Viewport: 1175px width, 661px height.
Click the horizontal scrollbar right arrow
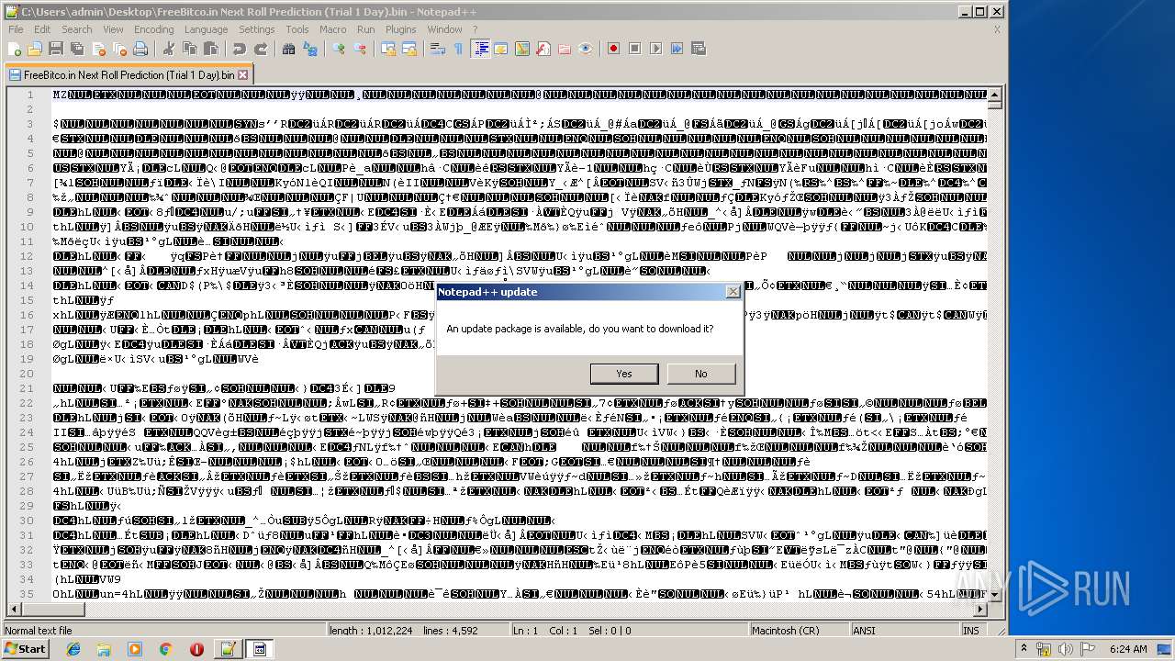pyautogui.click(x=980, y=611)
